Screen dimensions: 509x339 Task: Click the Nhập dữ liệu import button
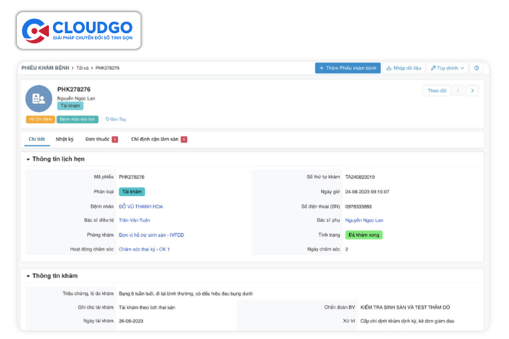point(404,68)
